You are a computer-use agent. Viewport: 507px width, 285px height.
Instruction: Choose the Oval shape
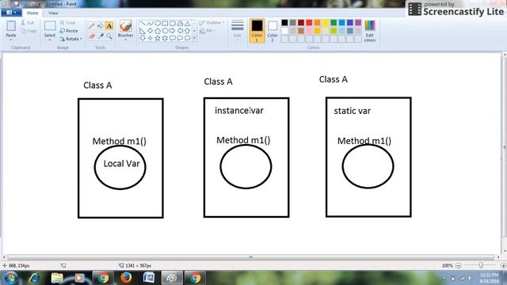pos(158,23)
